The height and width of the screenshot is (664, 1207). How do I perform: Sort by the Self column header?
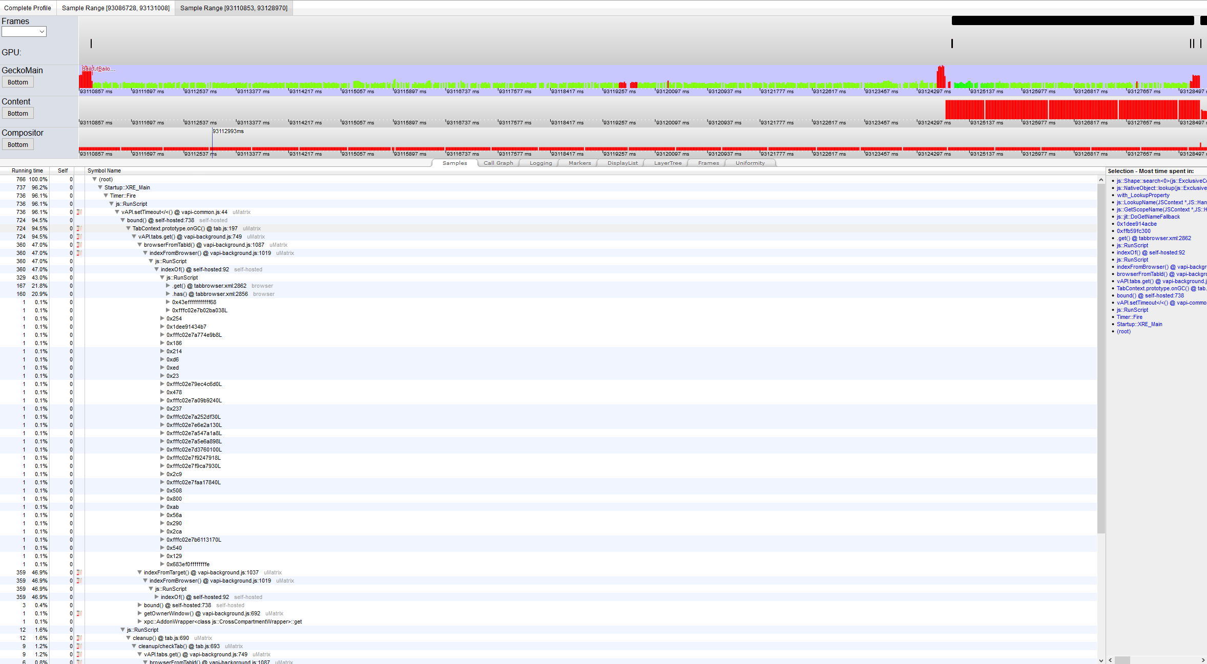pyautogui.click(x=63, y=170)
